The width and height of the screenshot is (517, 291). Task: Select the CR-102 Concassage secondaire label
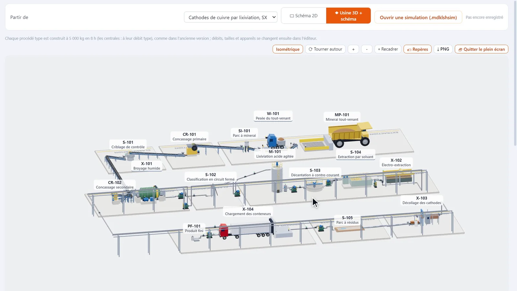pyautogui.click(x=115, y=185)
